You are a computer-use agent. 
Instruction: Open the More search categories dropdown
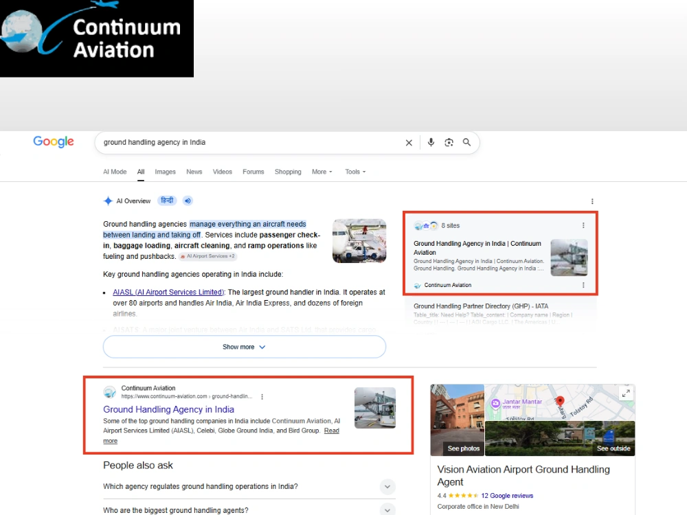[322, 172]
